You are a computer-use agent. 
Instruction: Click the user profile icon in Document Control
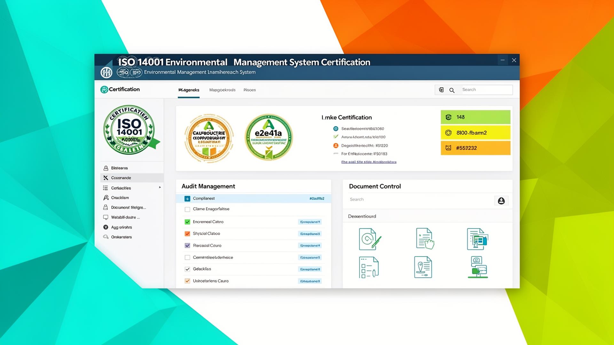pyautogui.click(x=501, y=201)
